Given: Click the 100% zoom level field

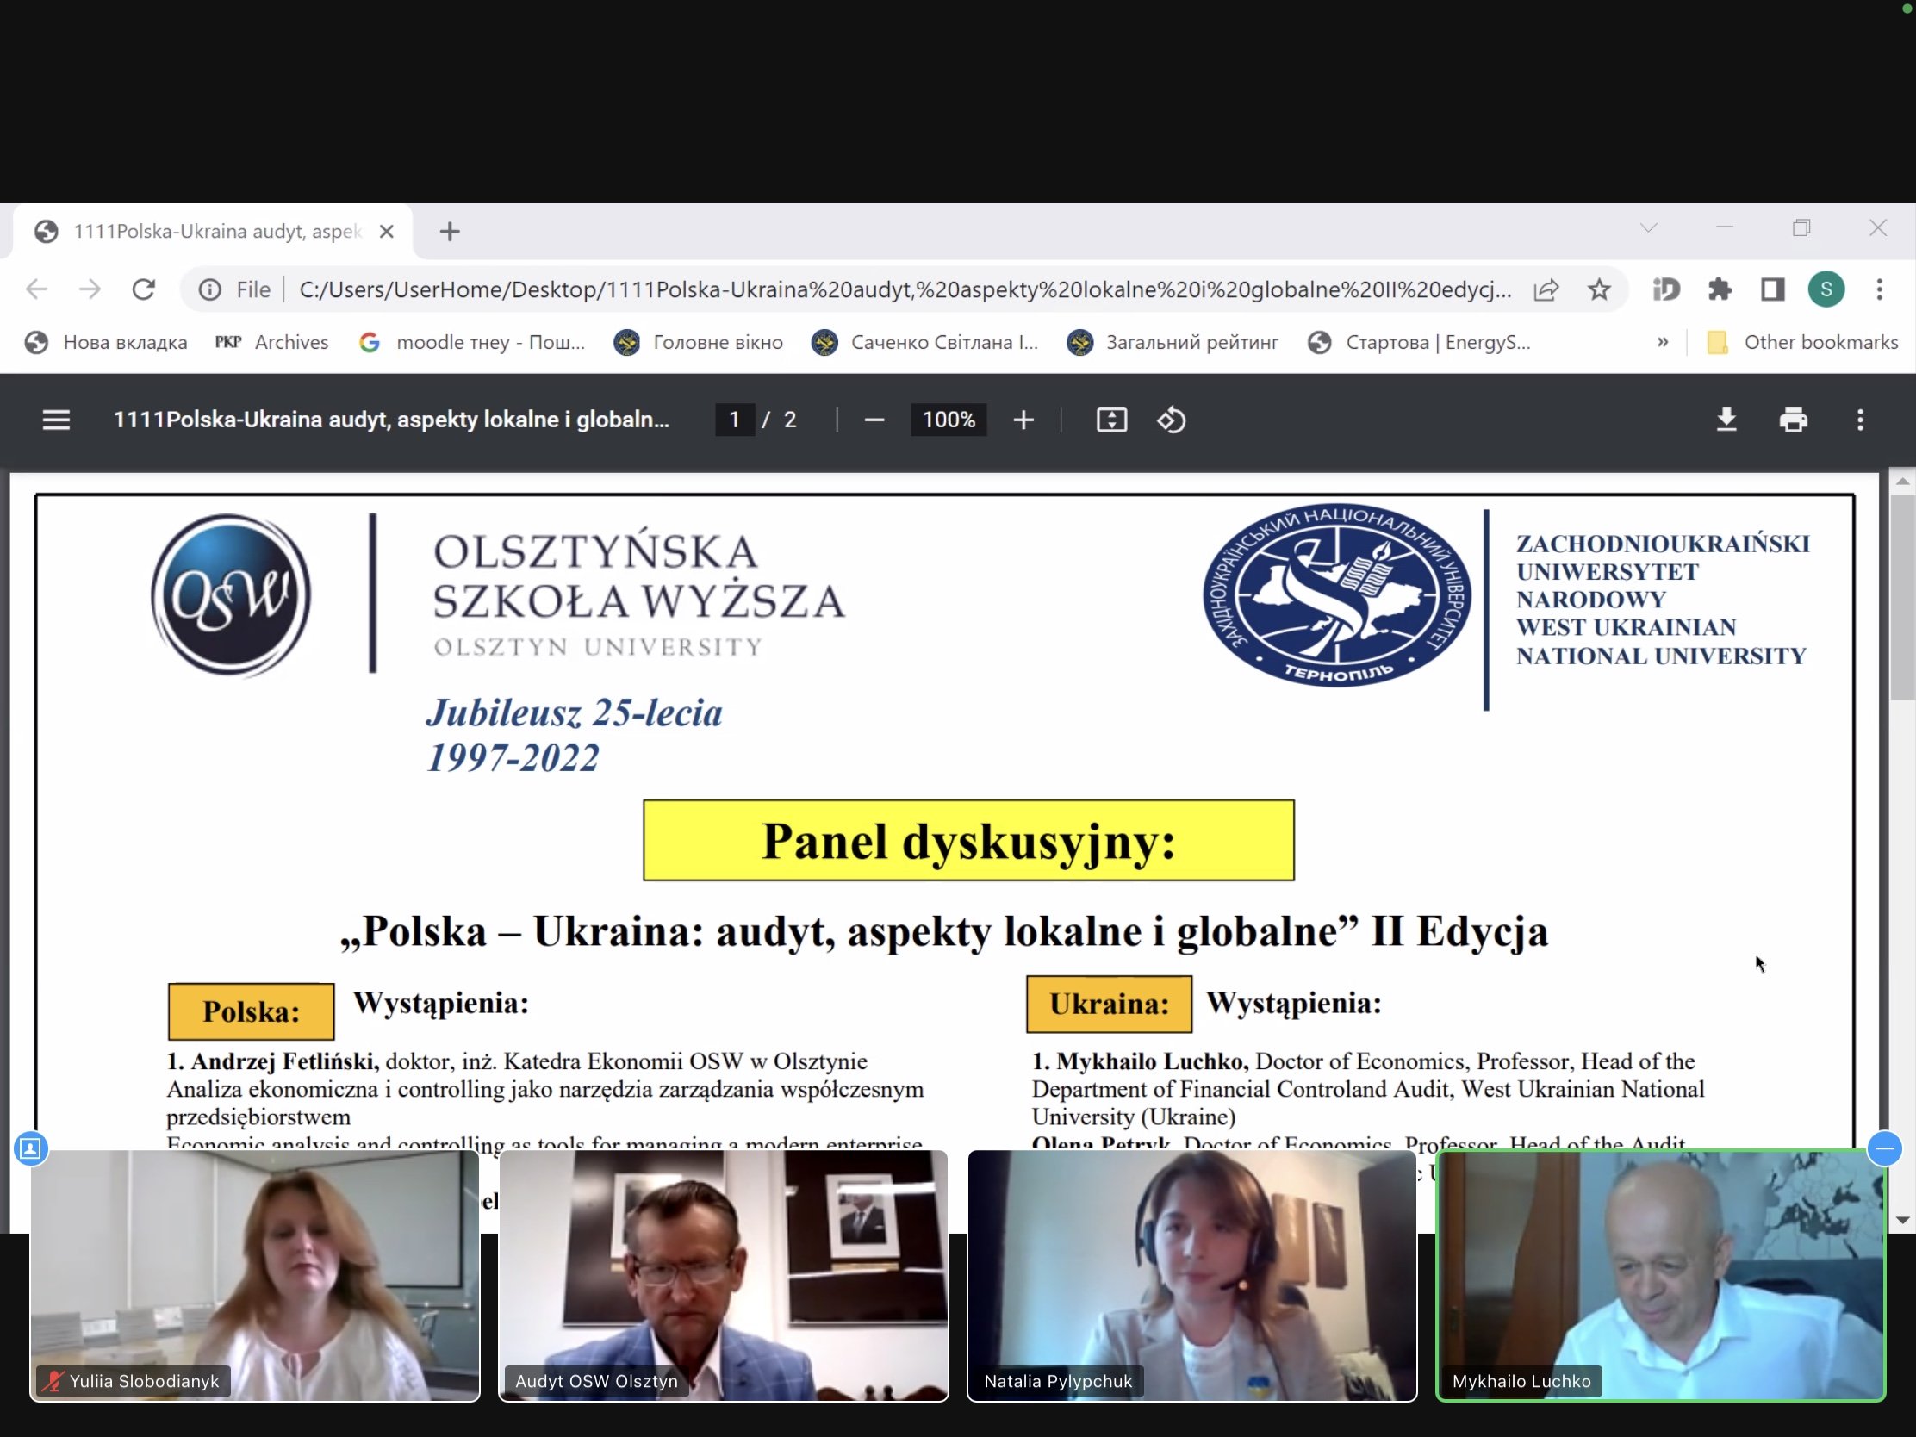Looking at the screenshot, I should 949,420.
